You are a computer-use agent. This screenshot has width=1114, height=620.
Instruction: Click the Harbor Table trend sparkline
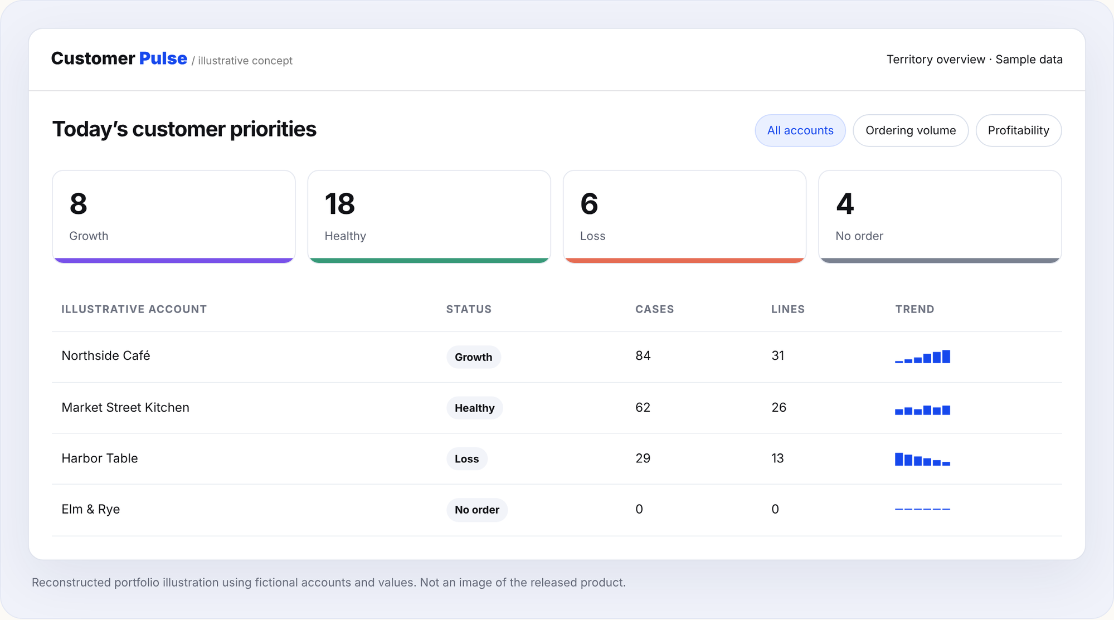pos(922,459)
